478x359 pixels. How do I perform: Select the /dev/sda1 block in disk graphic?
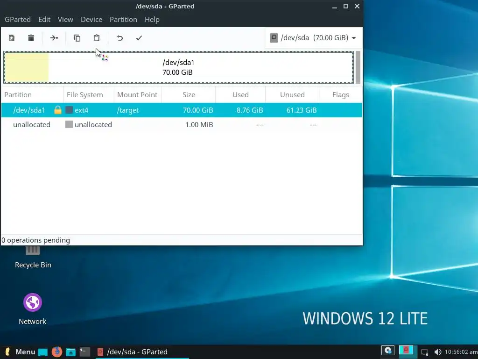[x=179, y=67]
